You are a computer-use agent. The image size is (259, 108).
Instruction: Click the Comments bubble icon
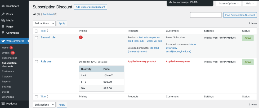(3, 33)
